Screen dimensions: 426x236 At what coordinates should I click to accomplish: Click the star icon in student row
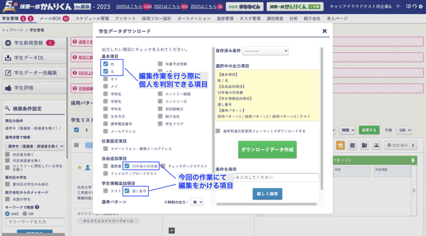[x=79, y=167]
